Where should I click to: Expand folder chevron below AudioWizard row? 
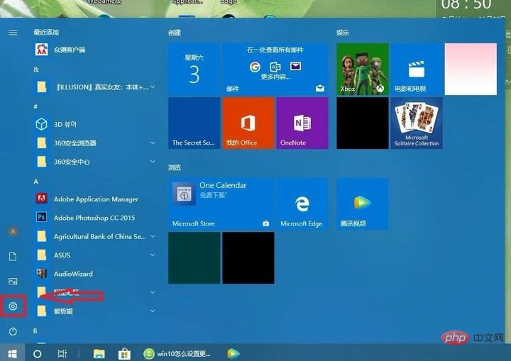click(153, 292)
